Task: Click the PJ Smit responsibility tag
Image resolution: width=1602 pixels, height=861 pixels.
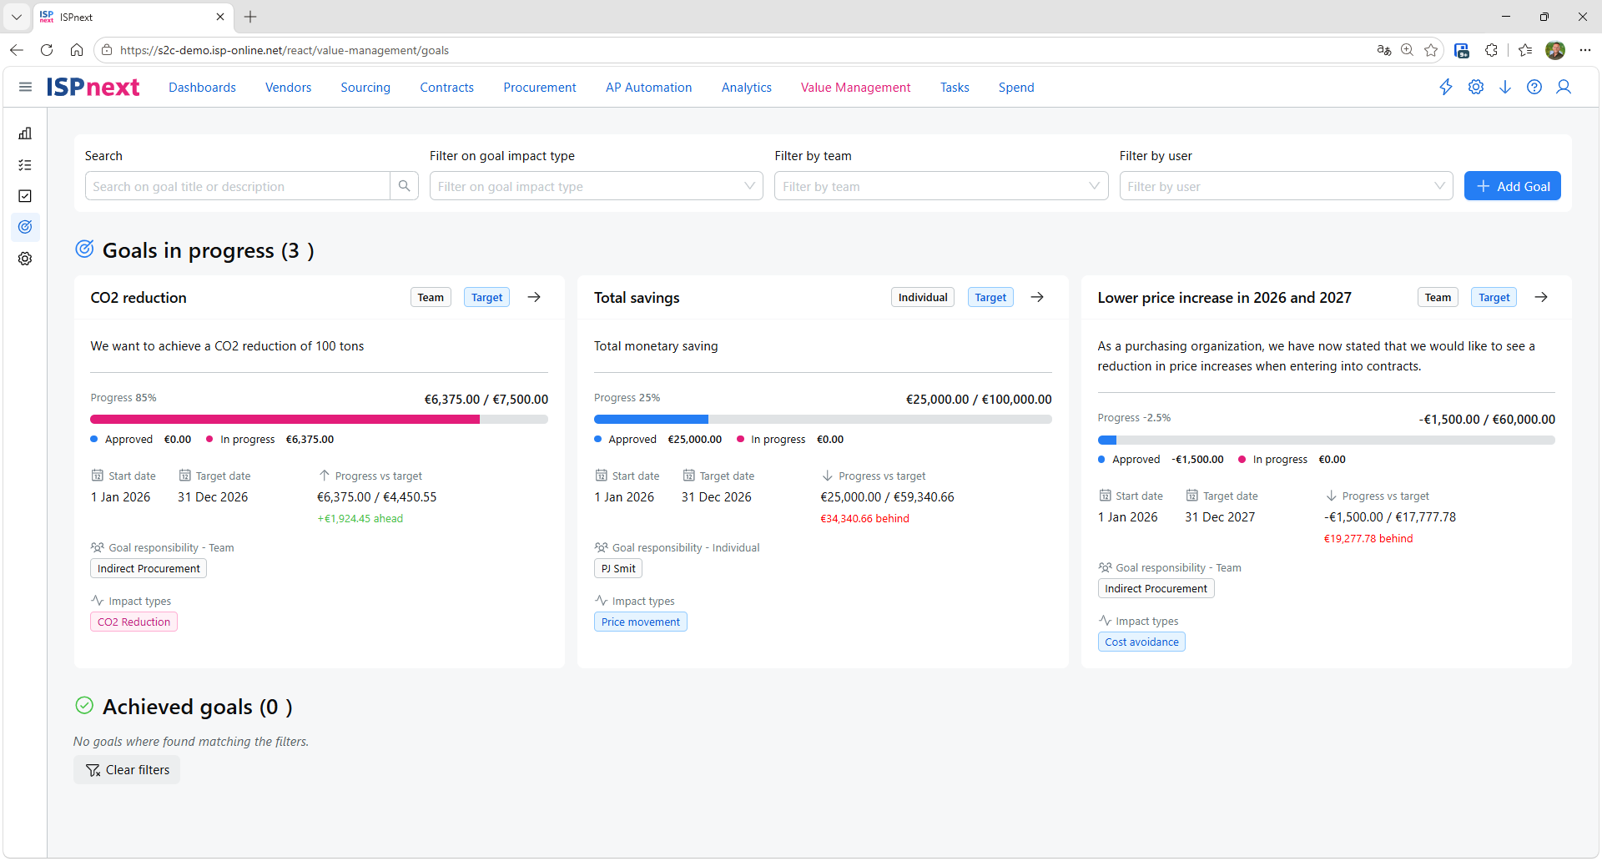Action: (618, 568)
